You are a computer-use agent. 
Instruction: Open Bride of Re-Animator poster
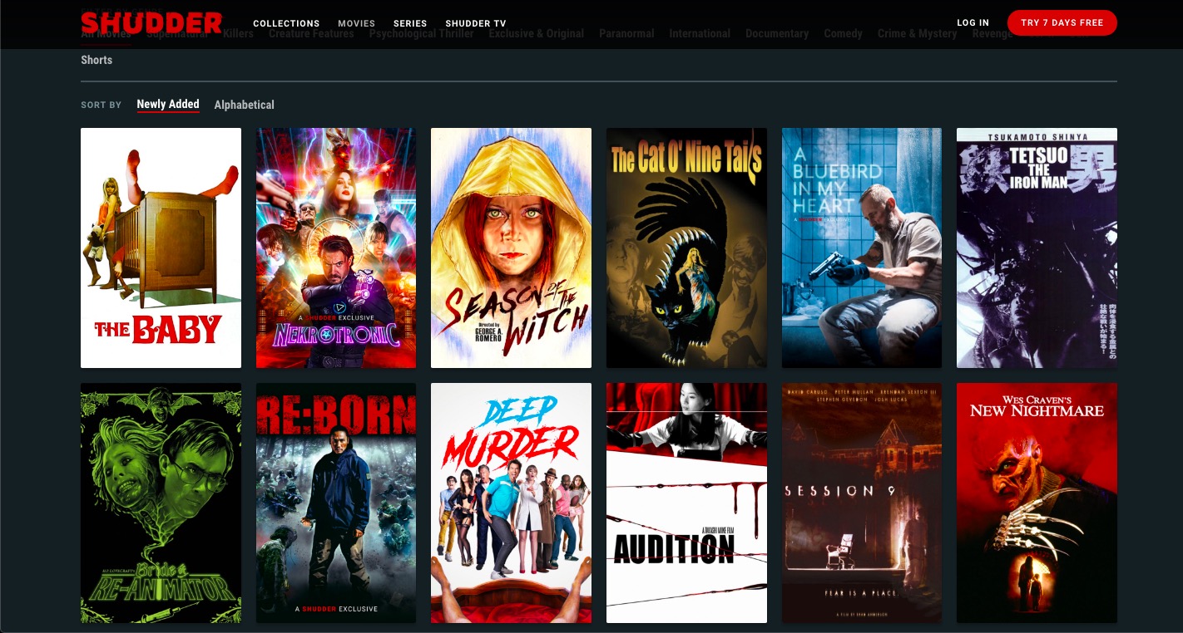click(x=161, y=503)
